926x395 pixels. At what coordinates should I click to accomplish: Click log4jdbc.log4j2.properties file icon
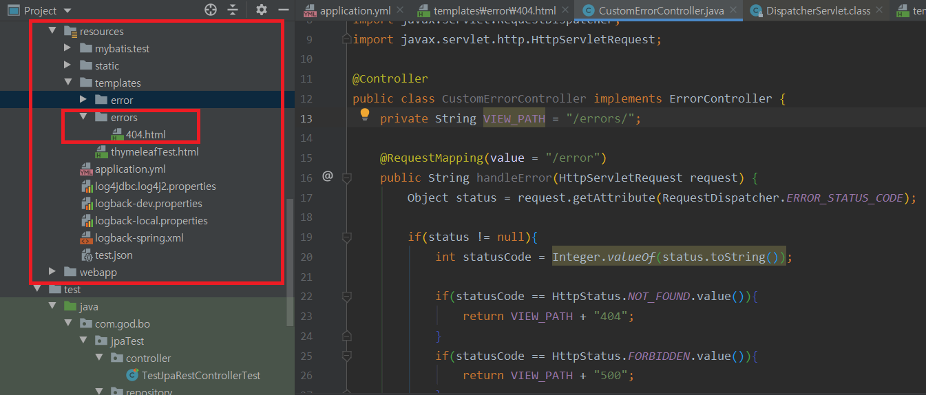pyautogui.click(x=87, y=186)
